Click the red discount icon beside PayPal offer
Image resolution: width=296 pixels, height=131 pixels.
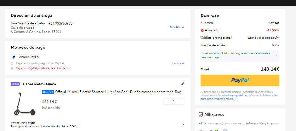(12, 68)
